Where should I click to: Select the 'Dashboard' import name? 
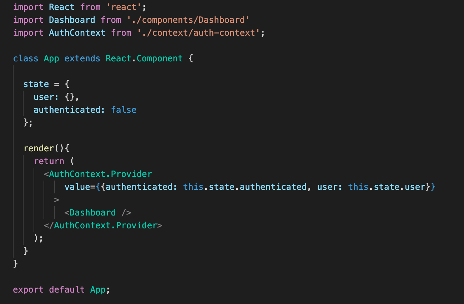(x=72, y=20)
